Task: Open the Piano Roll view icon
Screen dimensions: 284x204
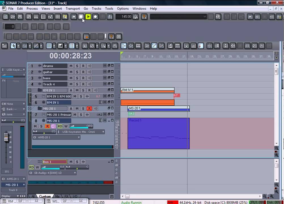Action: [x=36, y=17]
